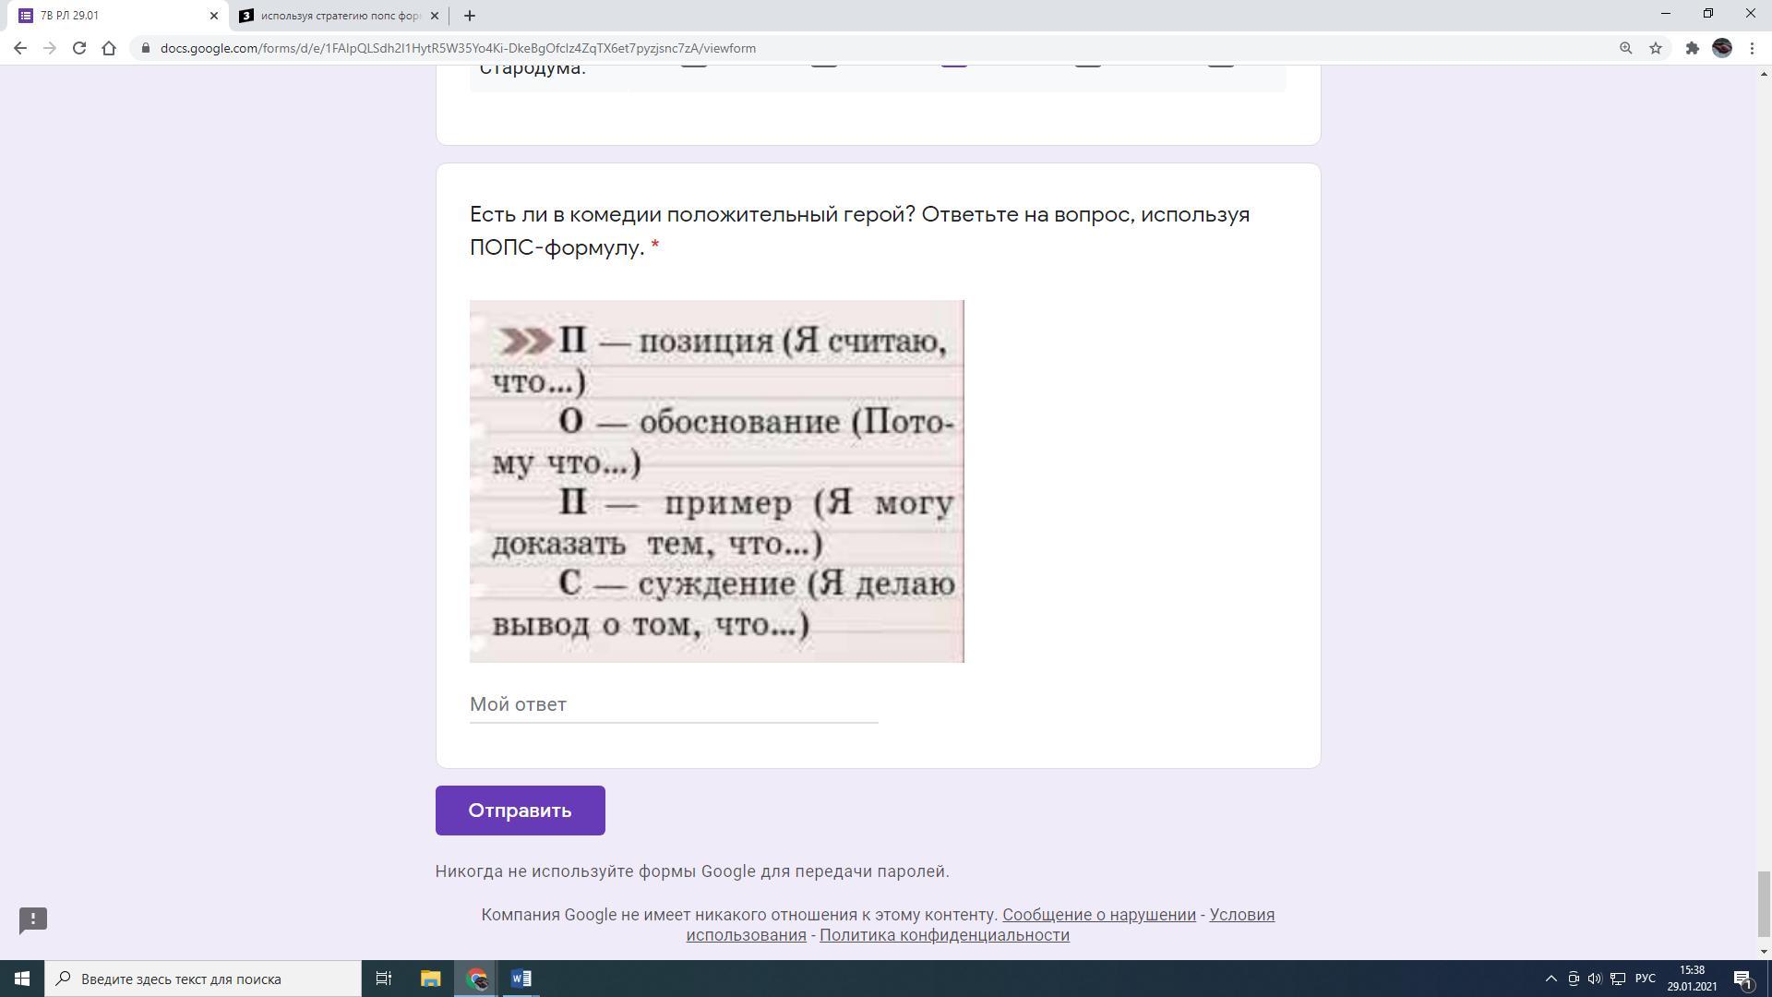Open the Chrome extensions puzzle icon
The image size is (1772, 997).
(x=1692, y=48)
